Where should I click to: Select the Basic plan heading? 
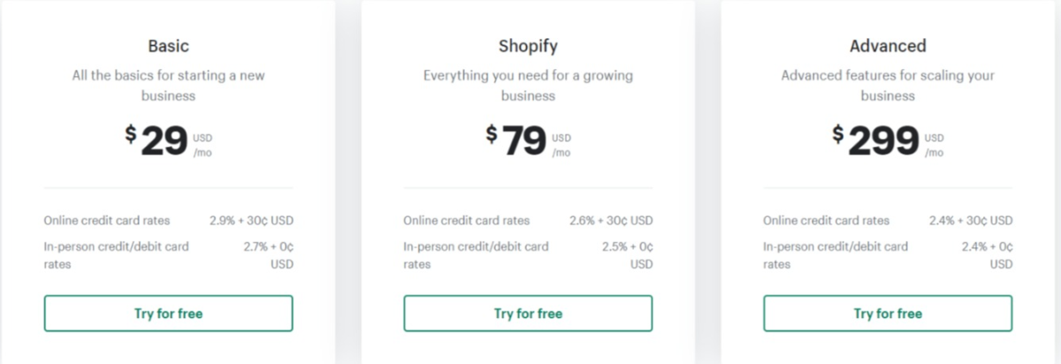(x=168, y=46)
